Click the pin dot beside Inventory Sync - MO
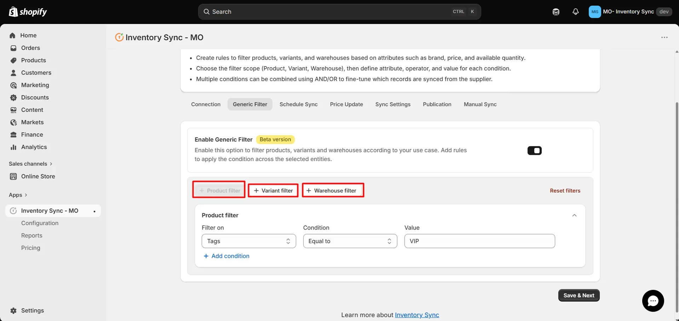This screenshot has width=679, height=321. [94, 211]
